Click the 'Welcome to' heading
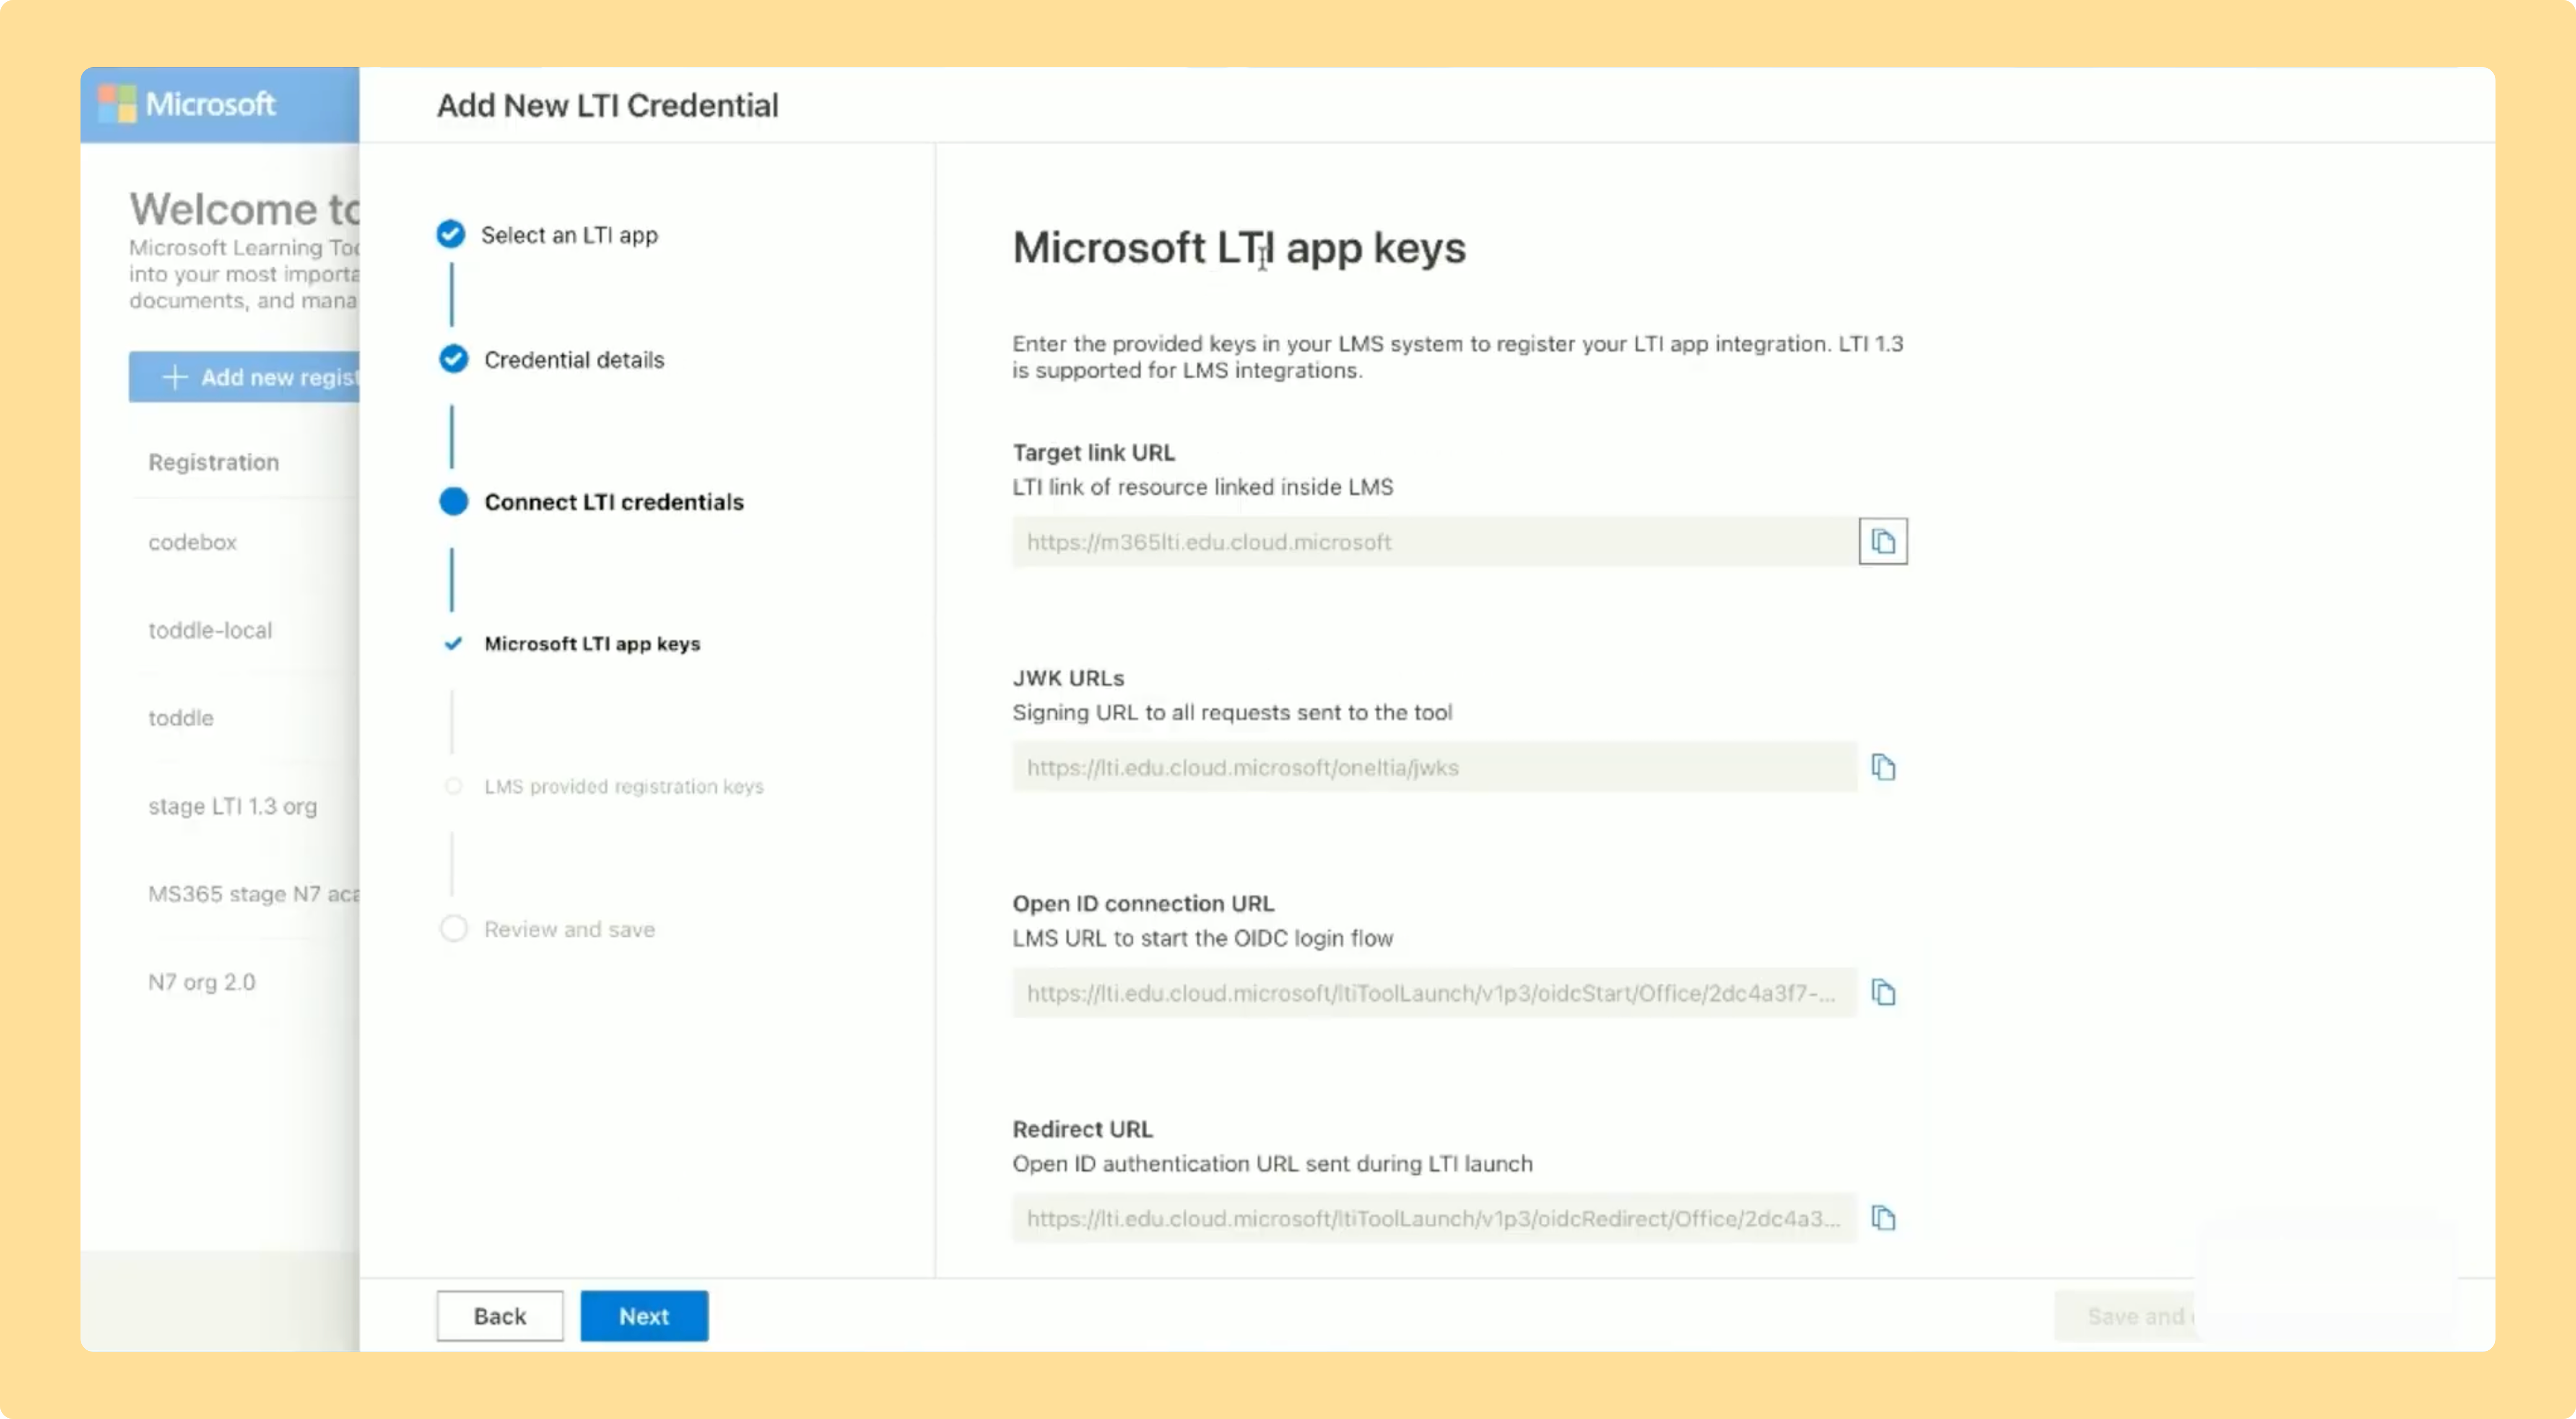This screenshot has width=2576, height=1419. pos(244,209)
